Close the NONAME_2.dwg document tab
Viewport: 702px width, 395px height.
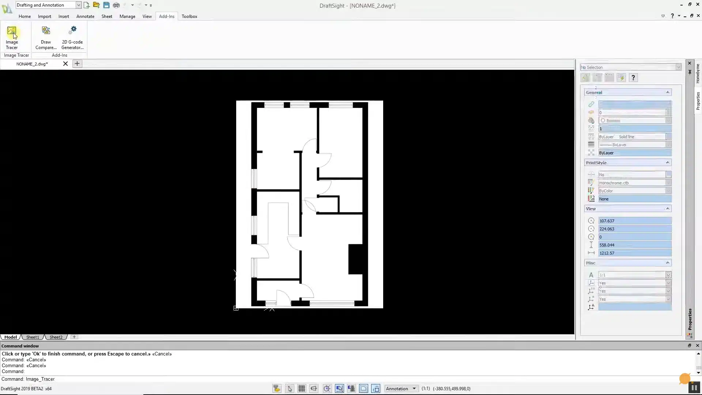click(x=65, y=64)
